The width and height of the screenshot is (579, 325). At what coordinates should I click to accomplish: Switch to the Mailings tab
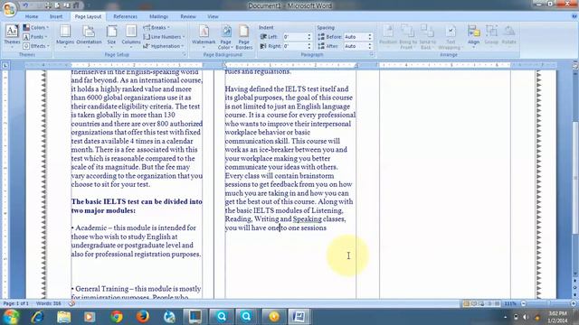coord(159,16)
